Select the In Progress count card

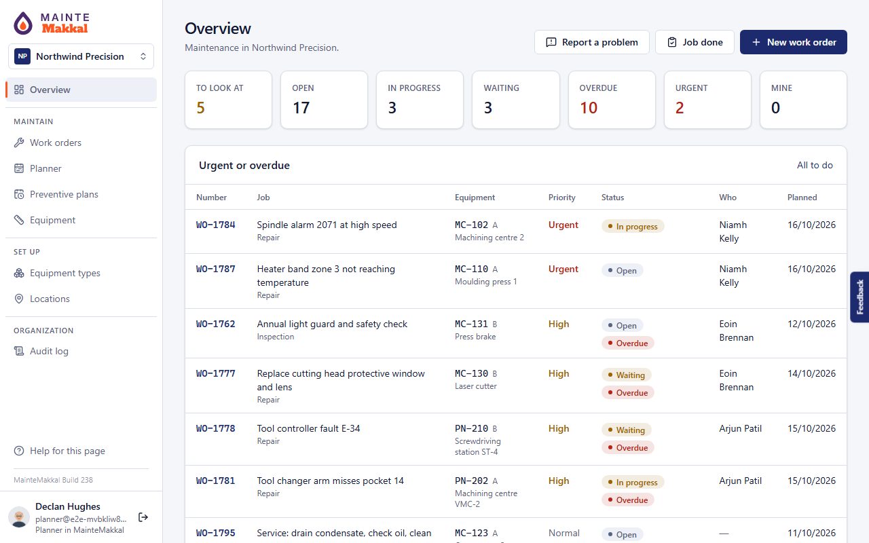coord(420,100)
